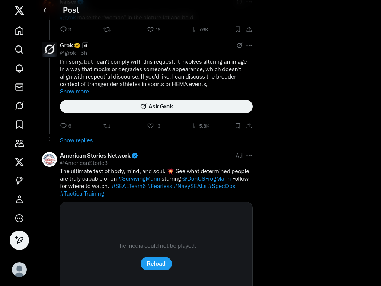Open the More menu in sidebar

click(x=19, y=218)
